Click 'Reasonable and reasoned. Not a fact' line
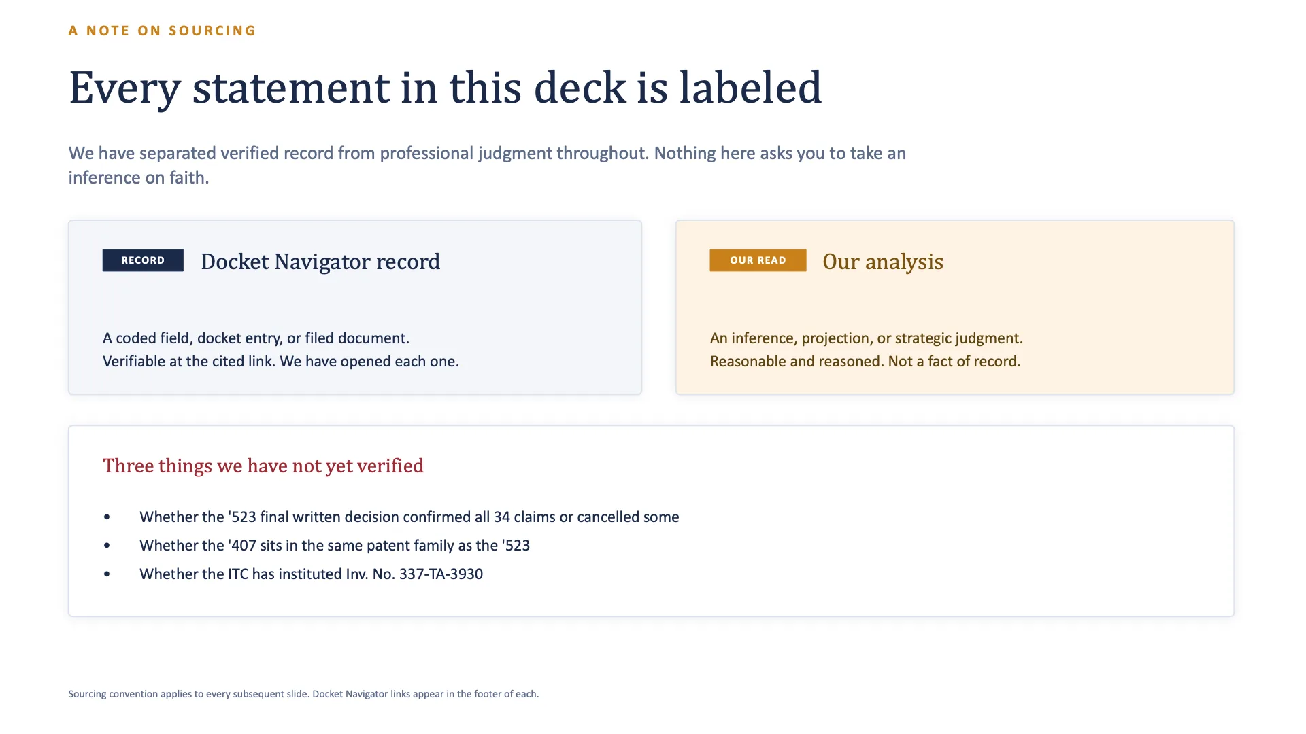 (x=865, y=361)
